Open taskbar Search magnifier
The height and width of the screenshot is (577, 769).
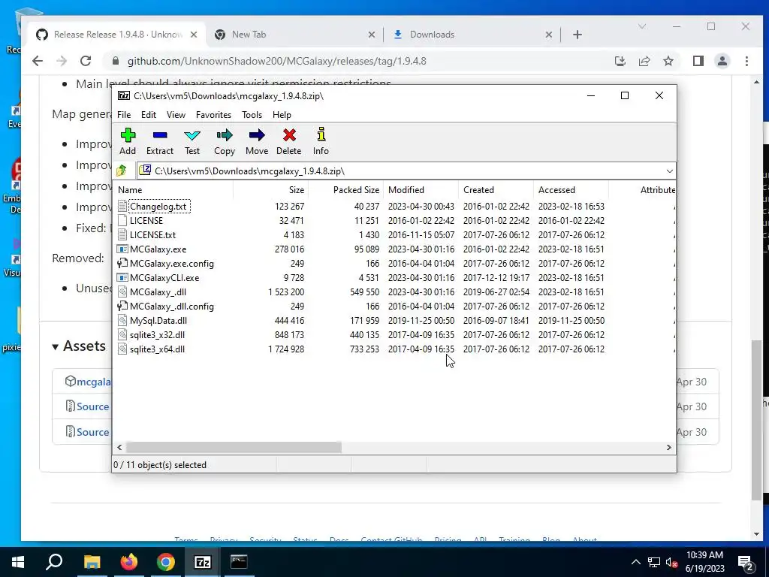pos(54,562)
